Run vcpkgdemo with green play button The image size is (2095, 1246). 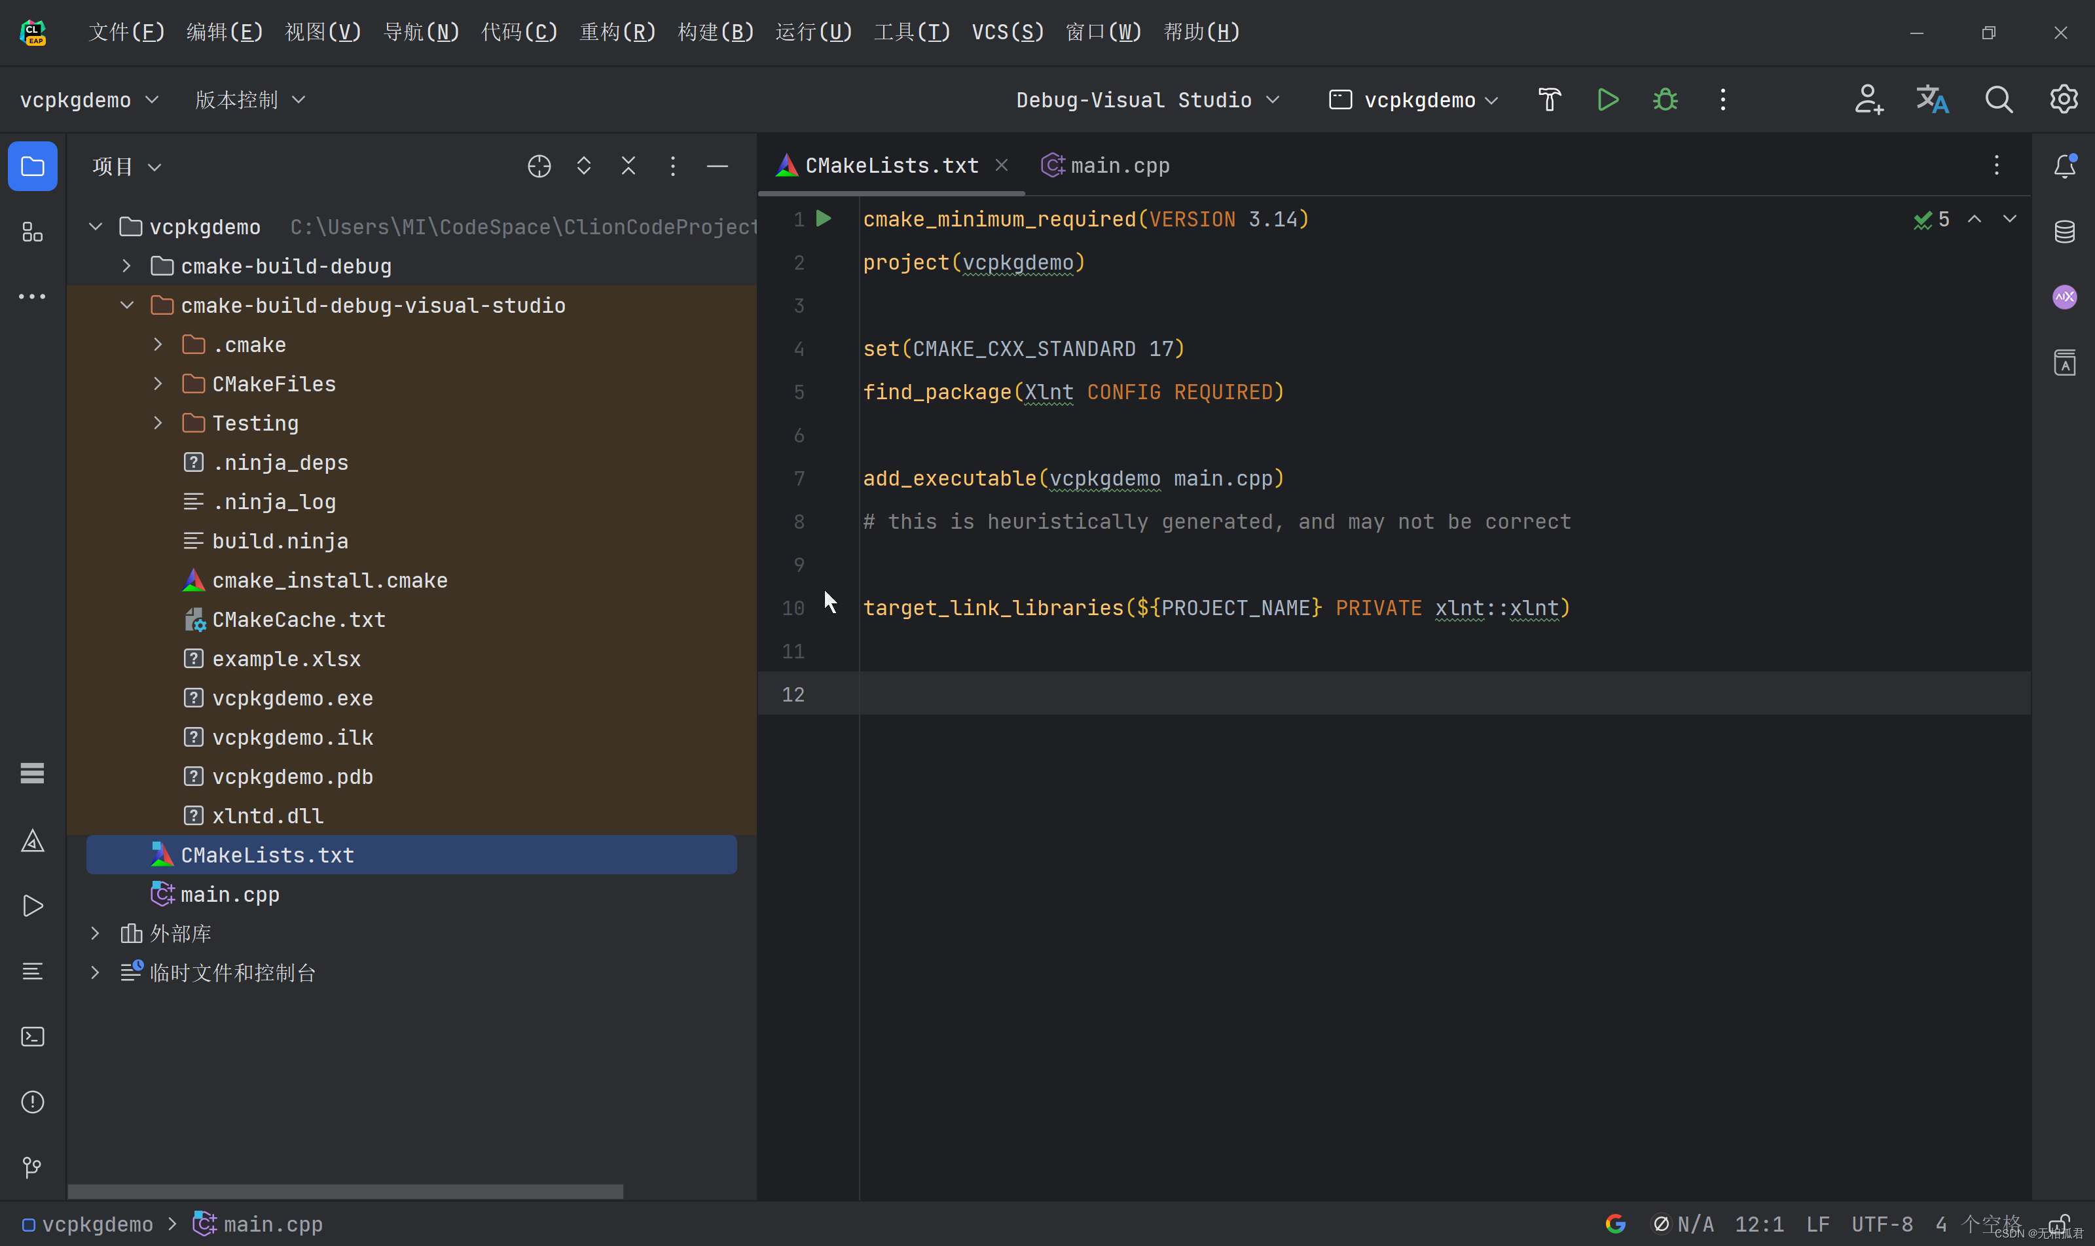pyautogui.click(x=1607, y=100)
